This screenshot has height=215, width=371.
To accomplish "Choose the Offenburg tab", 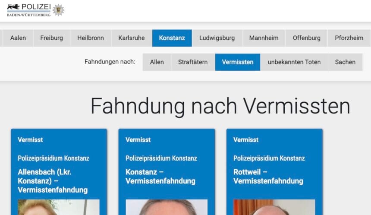I will click(307, 38).
